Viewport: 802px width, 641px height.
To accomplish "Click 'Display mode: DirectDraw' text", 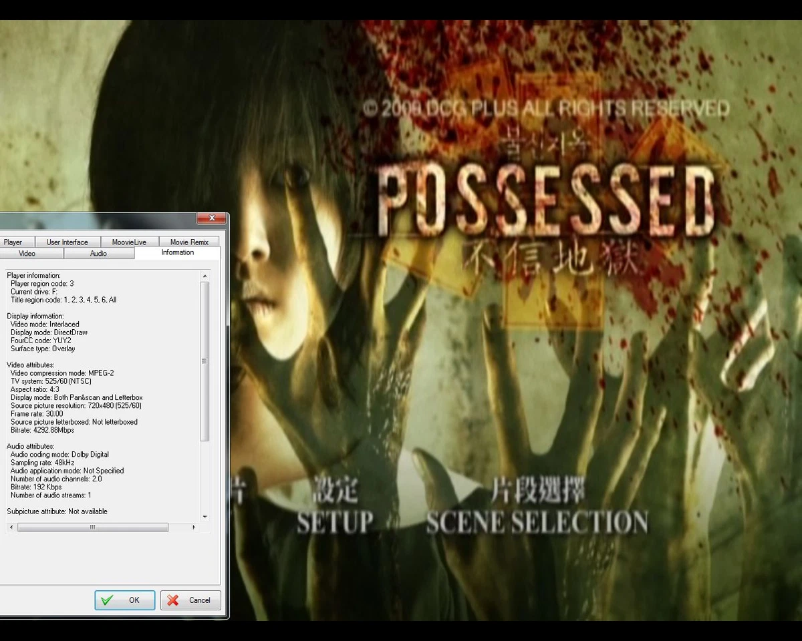I will [49, 333].
